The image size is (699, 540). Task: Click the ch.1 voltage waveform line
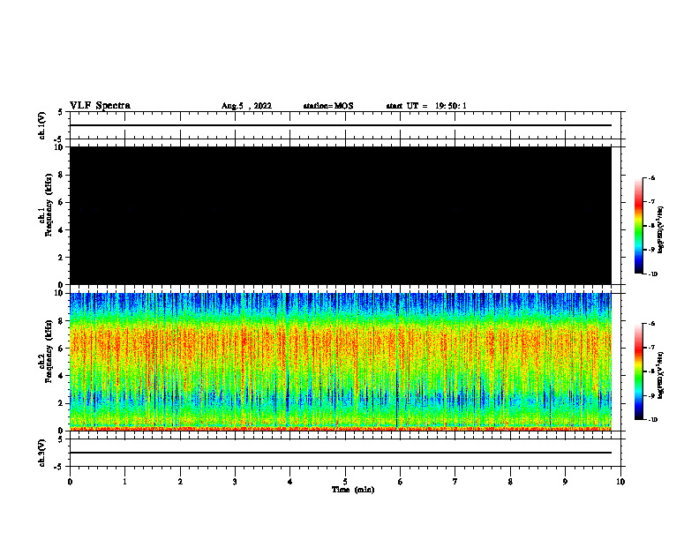(341, 125)
